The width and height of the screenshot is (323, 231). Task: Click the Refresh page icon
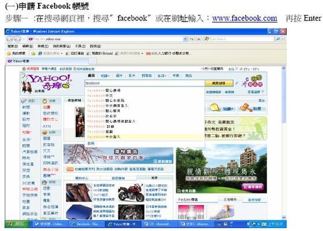click(x=192, y=39)
